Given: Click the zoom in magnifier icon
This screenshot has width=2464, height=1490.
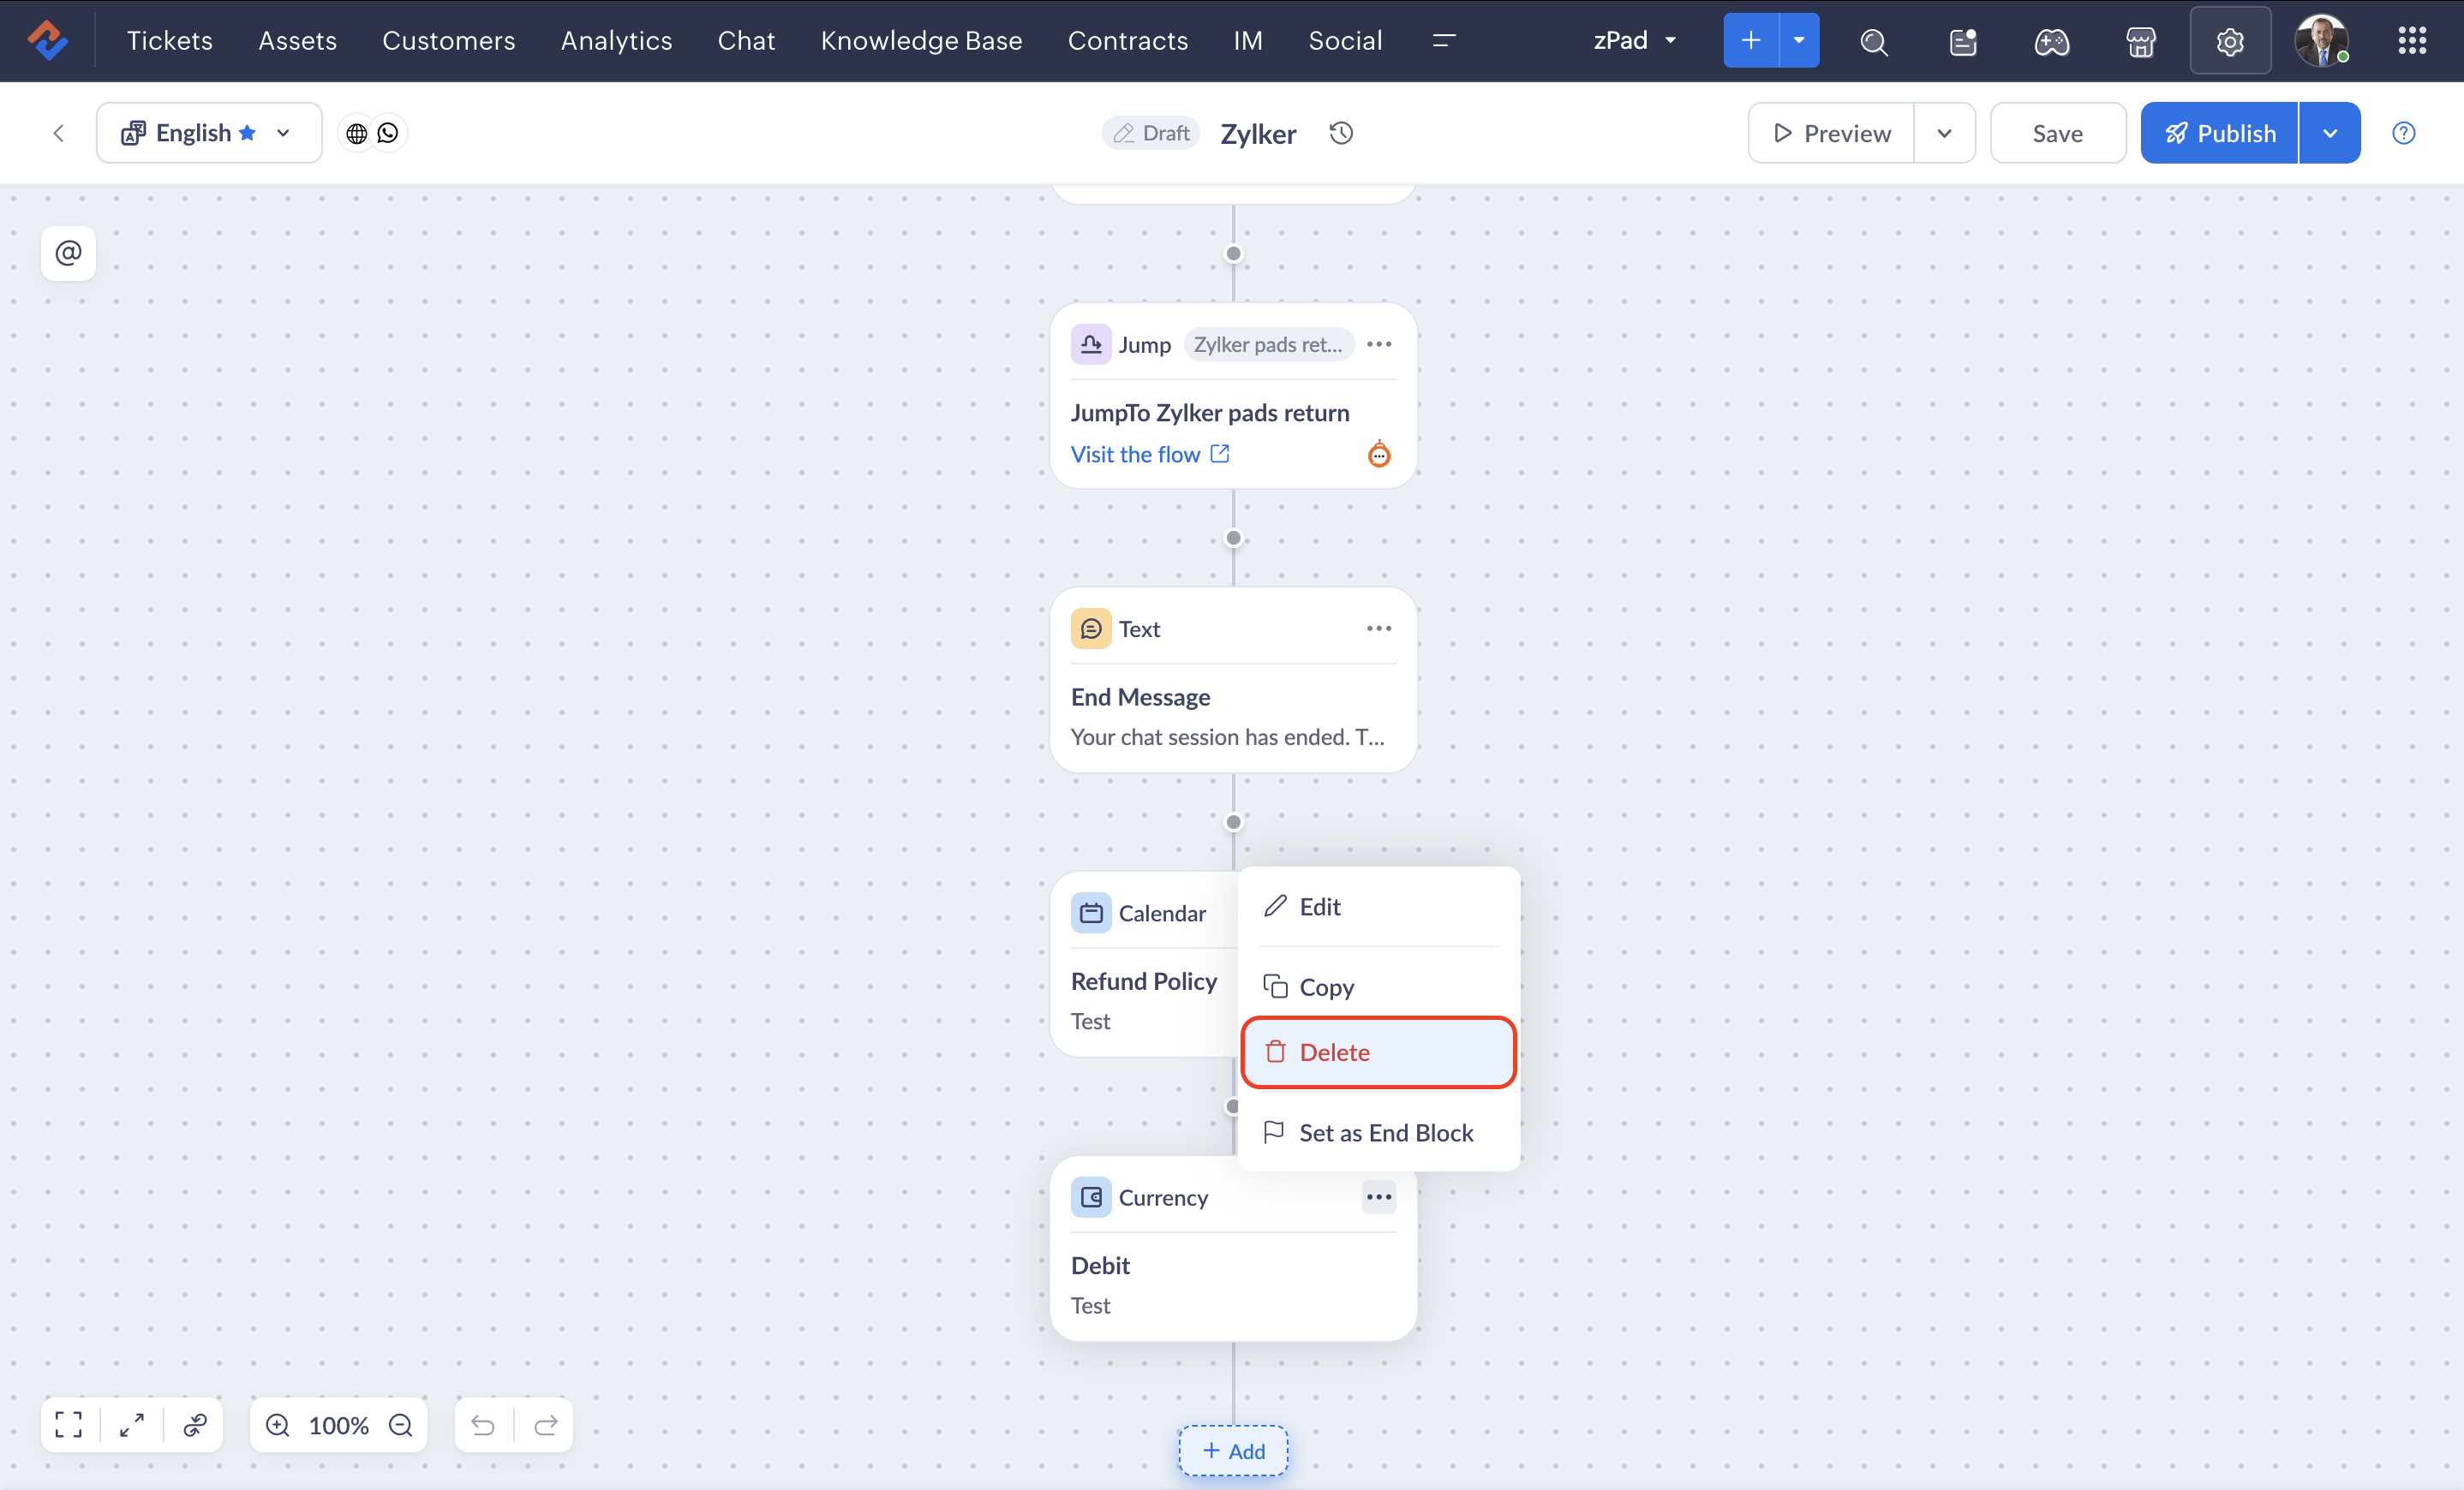Looking at the screenshot, I should [x=278, y=1424].
